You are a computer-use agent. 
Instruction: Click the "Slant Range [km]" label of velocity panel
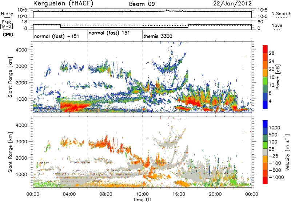coord(10,152)
